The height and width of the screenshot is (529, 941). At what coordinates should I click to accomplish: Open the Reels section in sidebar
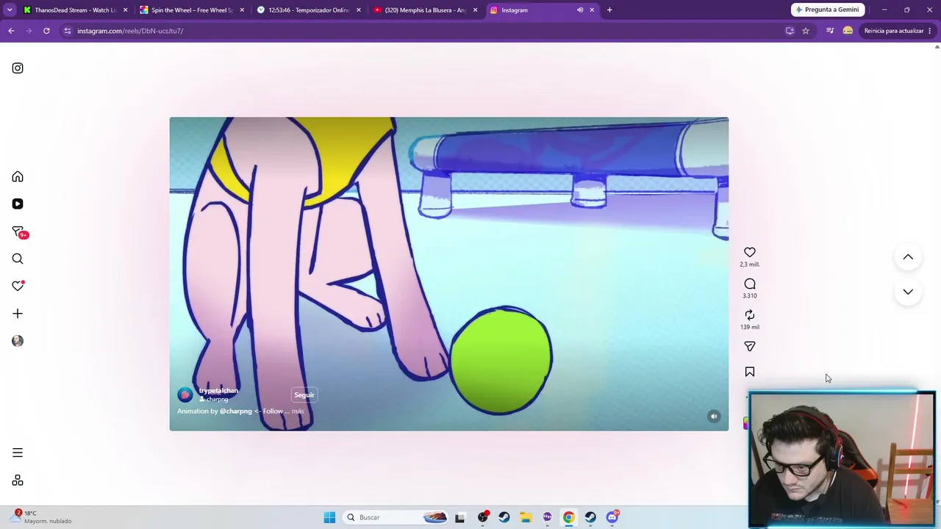(x=18, y=204)
